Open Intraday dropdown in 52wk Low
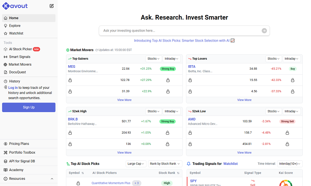 292,111
